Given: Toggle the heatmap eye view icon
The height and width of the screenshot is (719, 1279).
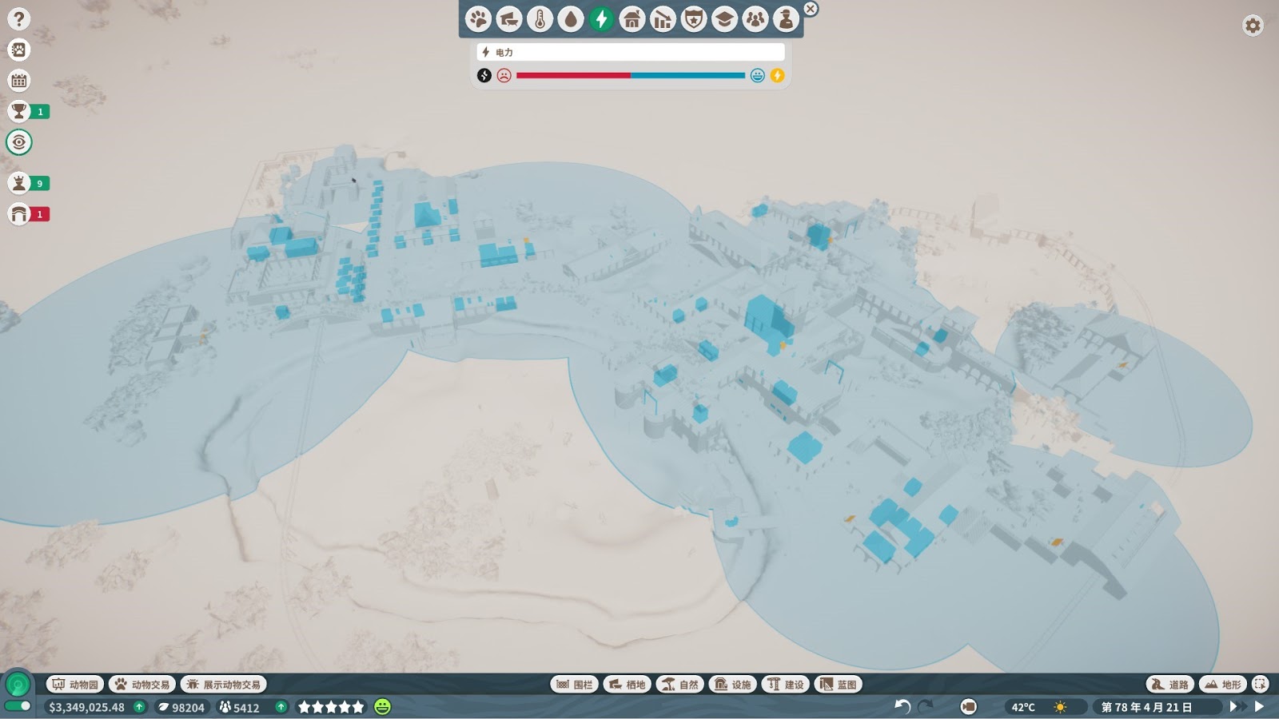Looking at the screenshot, I should pyautogui.click(x=19, y=142).
